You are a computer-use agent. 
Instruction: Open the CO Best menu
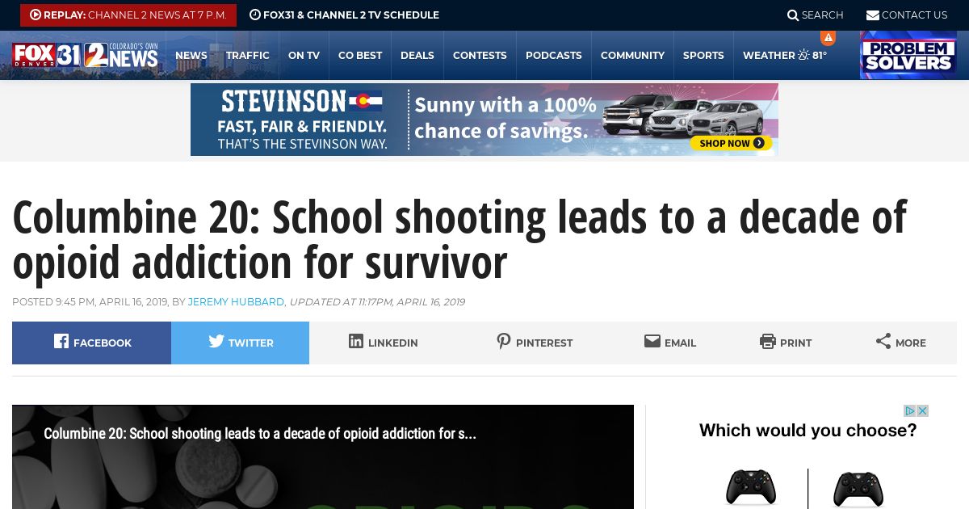[360, 56]
